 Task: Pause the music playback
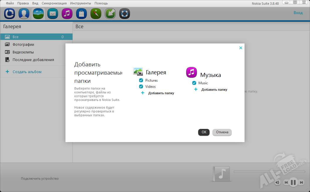293,182
